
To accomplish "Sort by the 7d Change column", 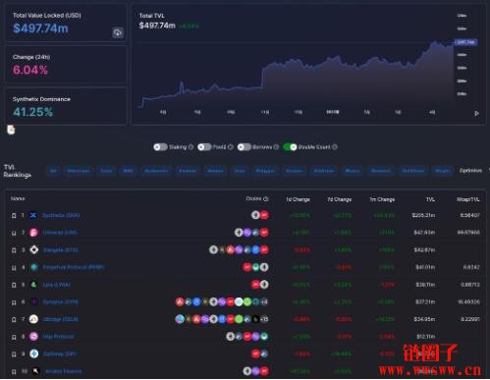I will pyautogui.click(x=340, y=199).
